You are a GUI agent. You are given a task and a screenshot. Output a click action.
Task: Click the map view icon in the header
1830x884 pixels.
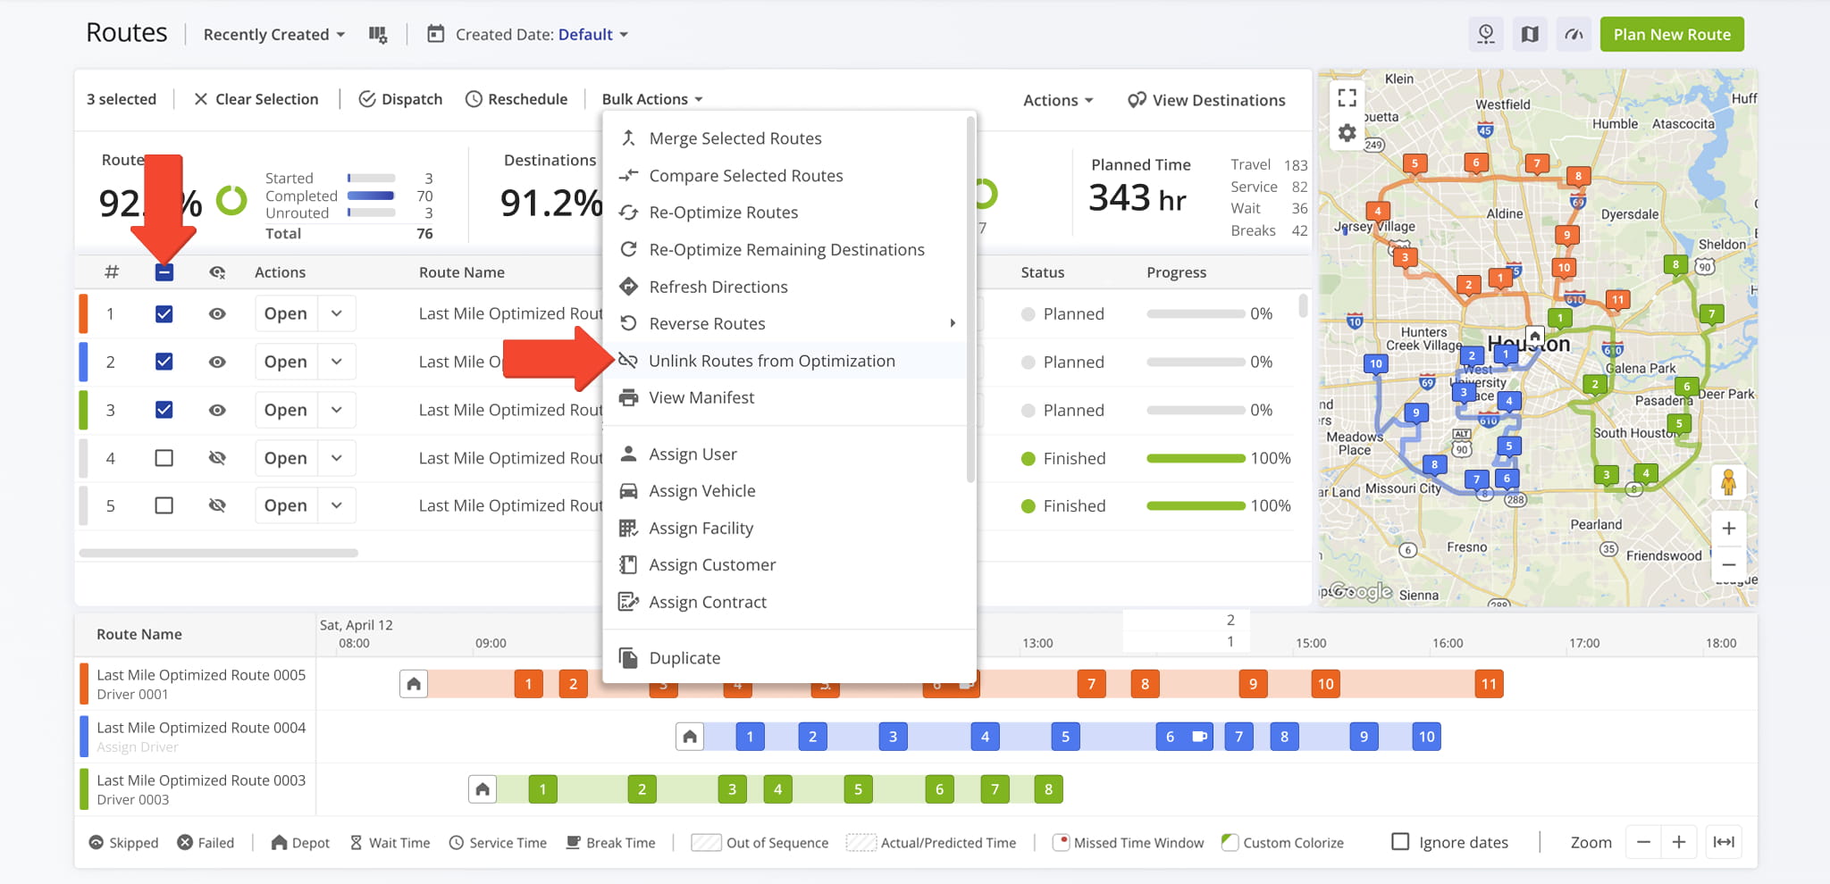coord(1530,34)
